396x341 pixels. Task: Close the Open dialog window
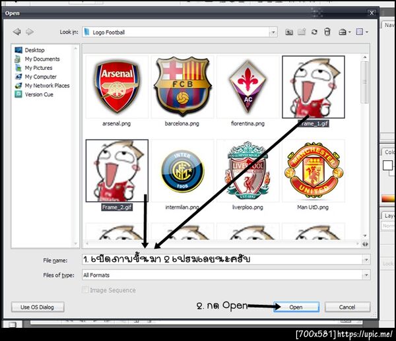(372, 13)
